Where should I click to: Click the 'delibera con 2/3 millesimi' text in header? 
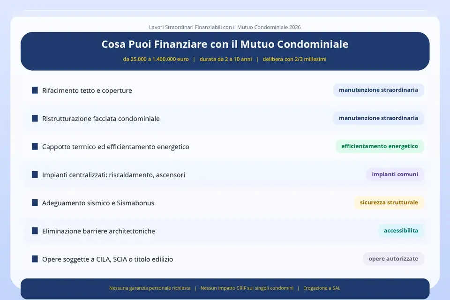pyautogui.click(x=294, y=60)
